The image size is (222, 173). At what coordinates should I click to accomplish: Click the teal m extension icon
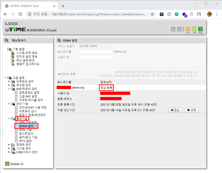pyautogui.click(x=176, y=14)
